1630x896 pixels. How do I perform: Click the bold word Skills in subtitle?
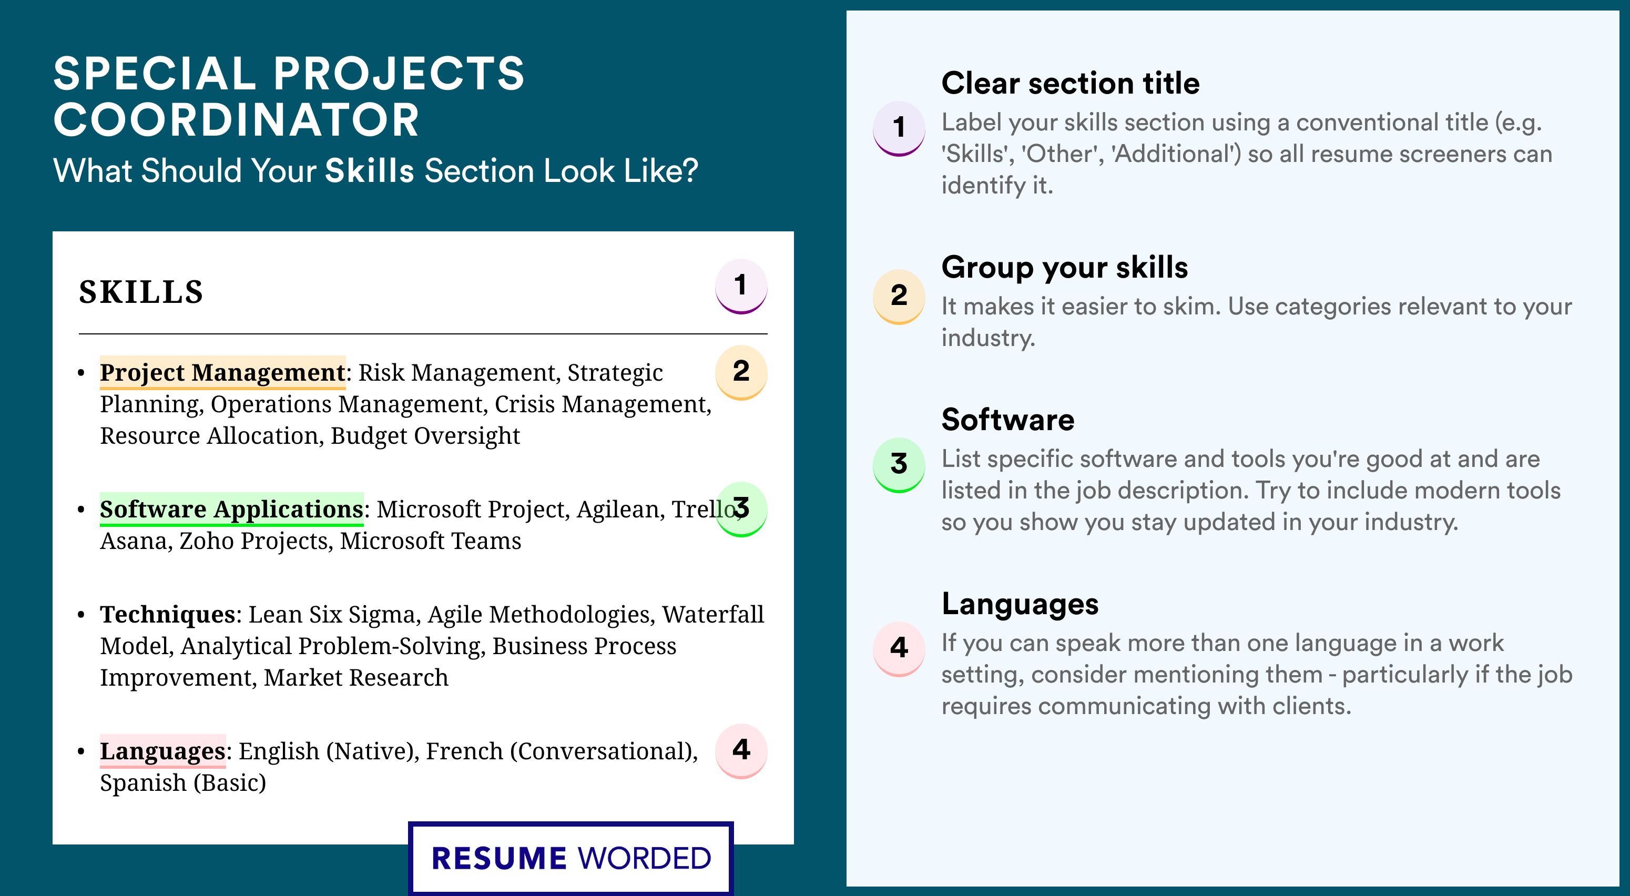tap(370, 171)
